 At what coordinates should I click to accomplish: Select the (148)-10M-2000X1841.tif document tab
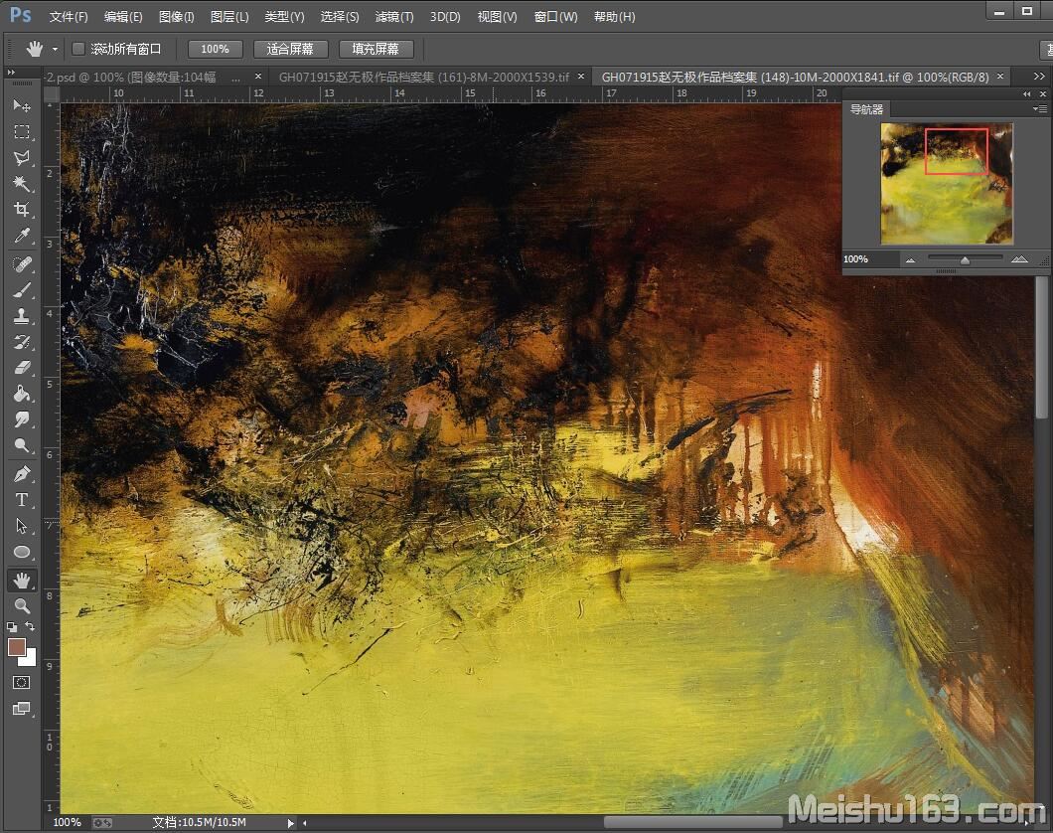(x=796, y=77)
